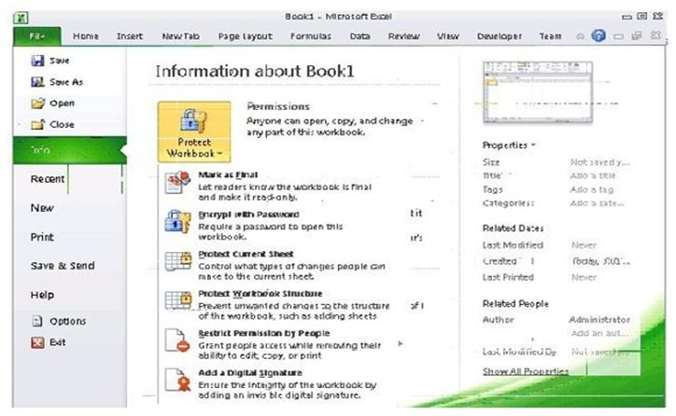
Task: Expand Restrict Permission by People submenu
Action: [401, 343]
